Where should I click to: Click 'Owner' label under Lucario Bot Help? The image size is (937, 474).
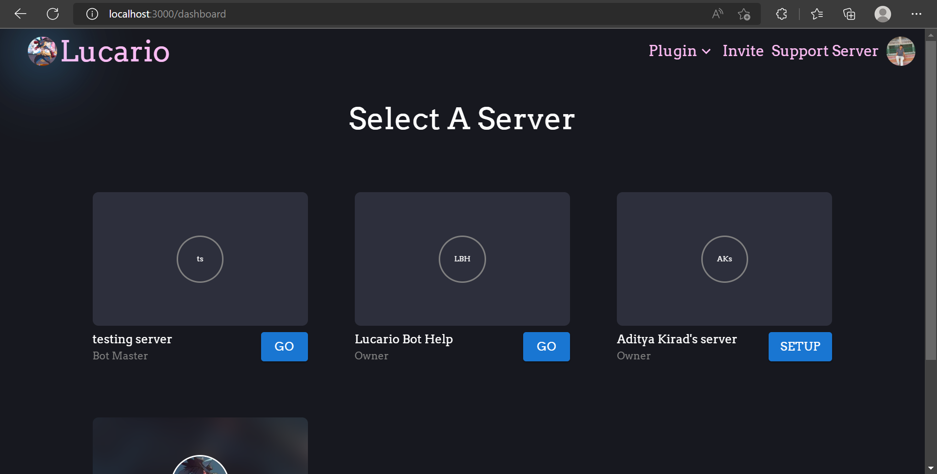371,356
